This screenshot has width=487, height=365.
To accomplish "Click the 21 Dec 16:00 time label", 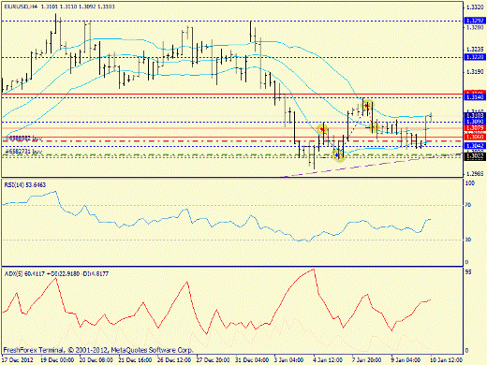I will coord(135,360).
